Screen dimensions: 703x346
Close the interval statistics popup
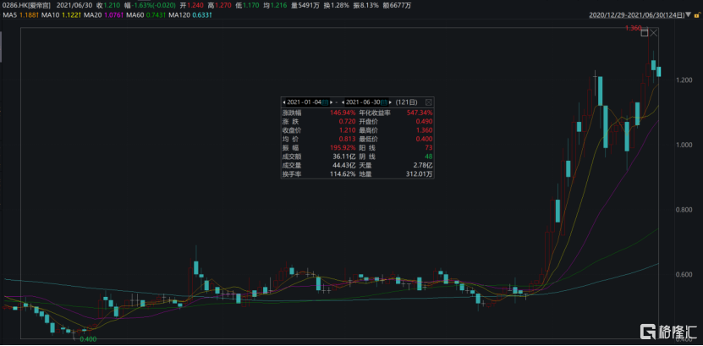pyautogui.click(x=428, y=102)
